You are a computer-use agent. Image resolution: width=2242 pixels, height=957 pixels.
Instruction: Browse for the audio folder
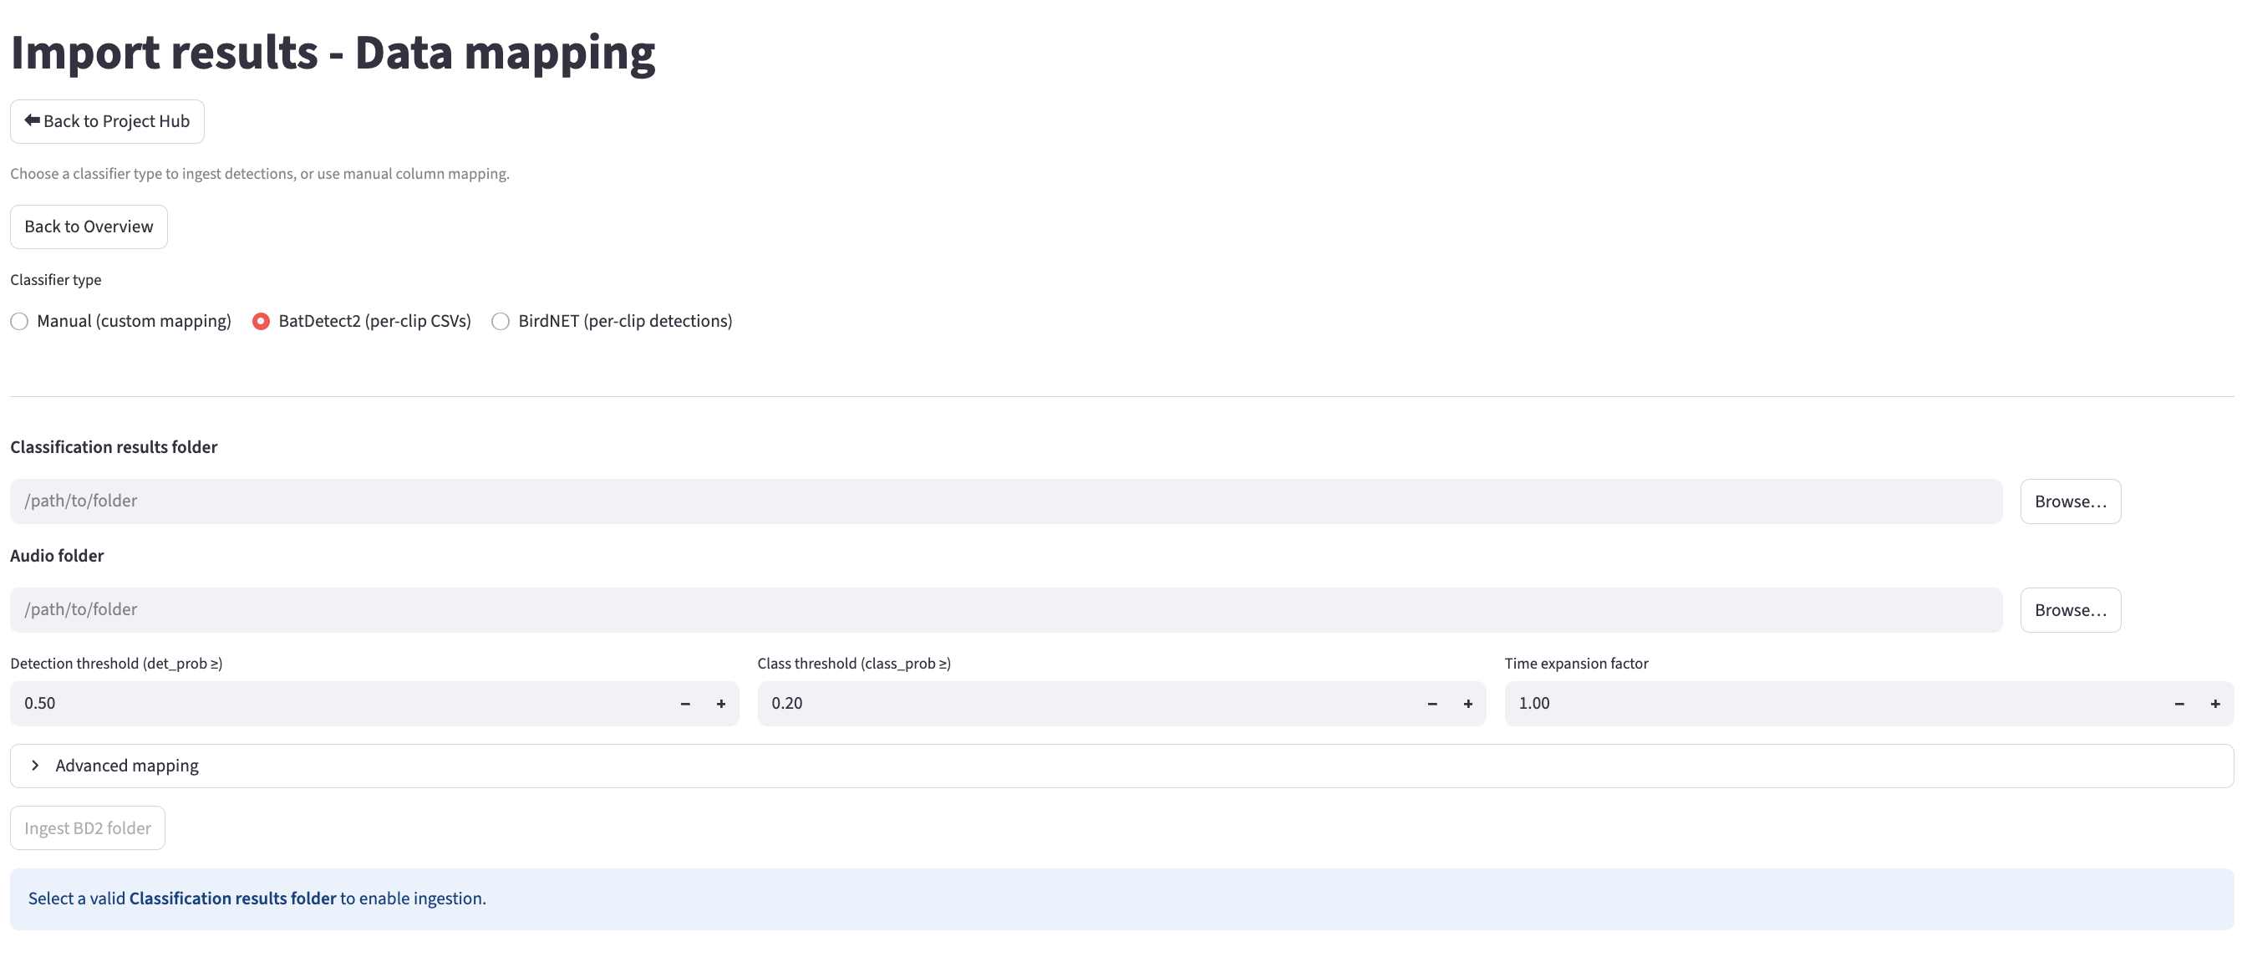pyautogui.click(x=2070, y=610)
